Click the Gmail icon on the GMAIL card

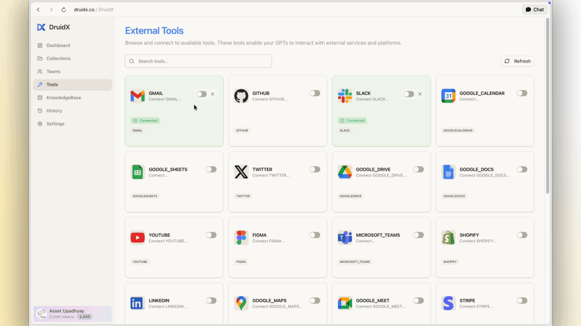138,96
